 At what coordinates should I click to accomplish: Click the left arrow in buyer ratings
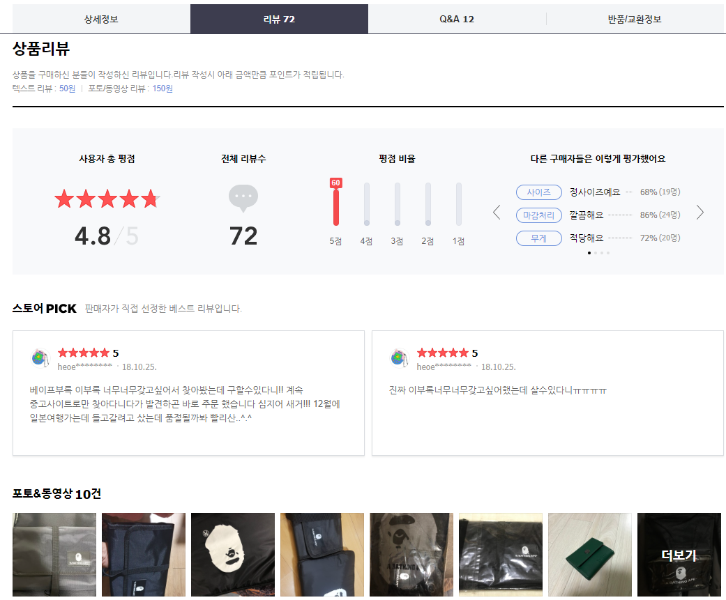pos(497,213)
